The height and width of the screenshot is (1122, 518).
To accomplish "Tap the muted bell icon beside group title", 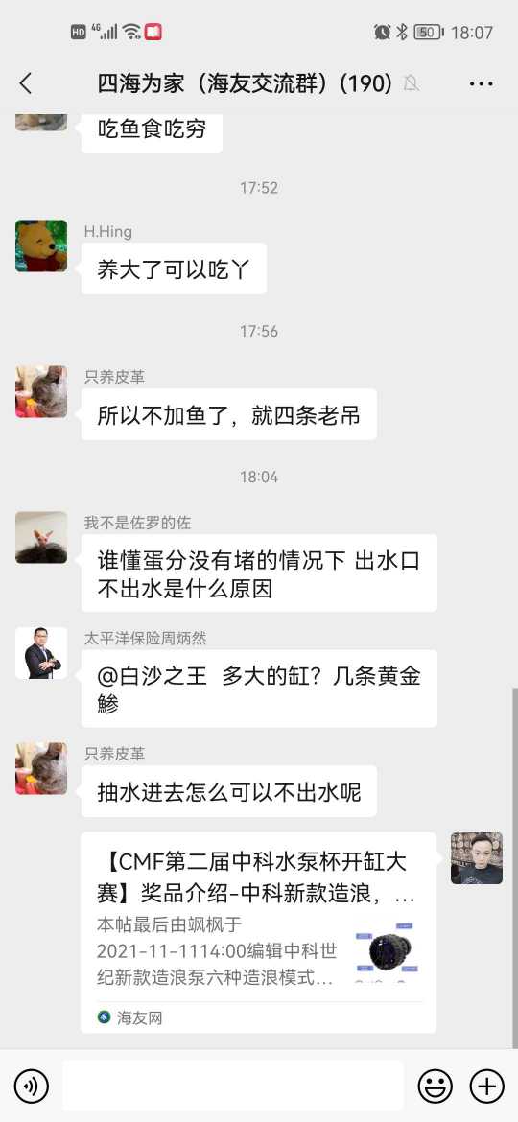I will (411, 83).
